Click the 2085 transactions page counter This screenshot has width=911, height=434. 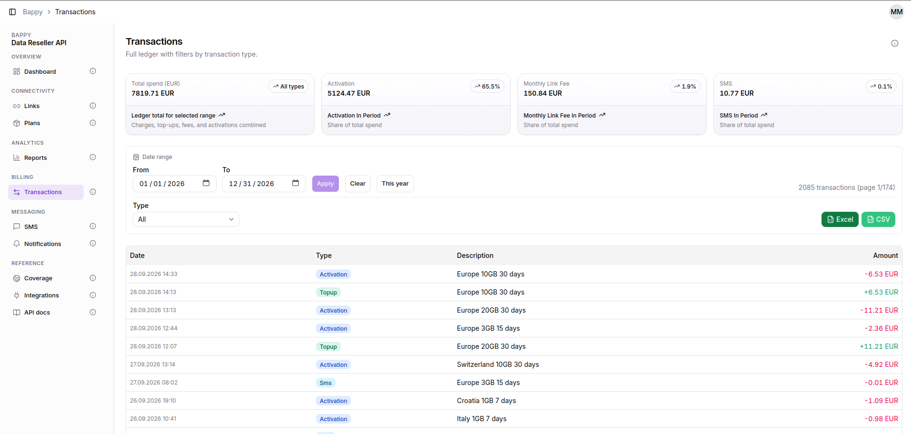coord(847,187)
